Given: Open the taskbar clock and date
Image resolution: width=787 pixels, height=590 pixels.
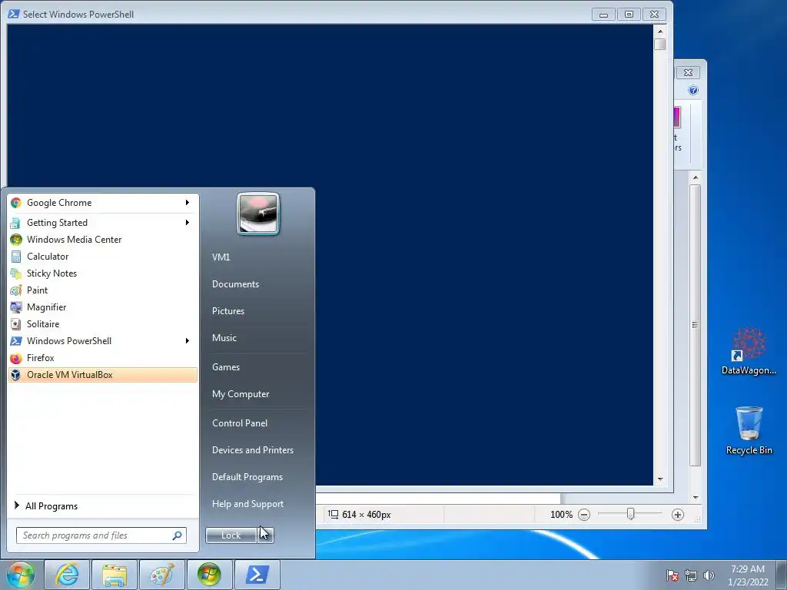Looking at the screenshot, I should pos(748,575).
